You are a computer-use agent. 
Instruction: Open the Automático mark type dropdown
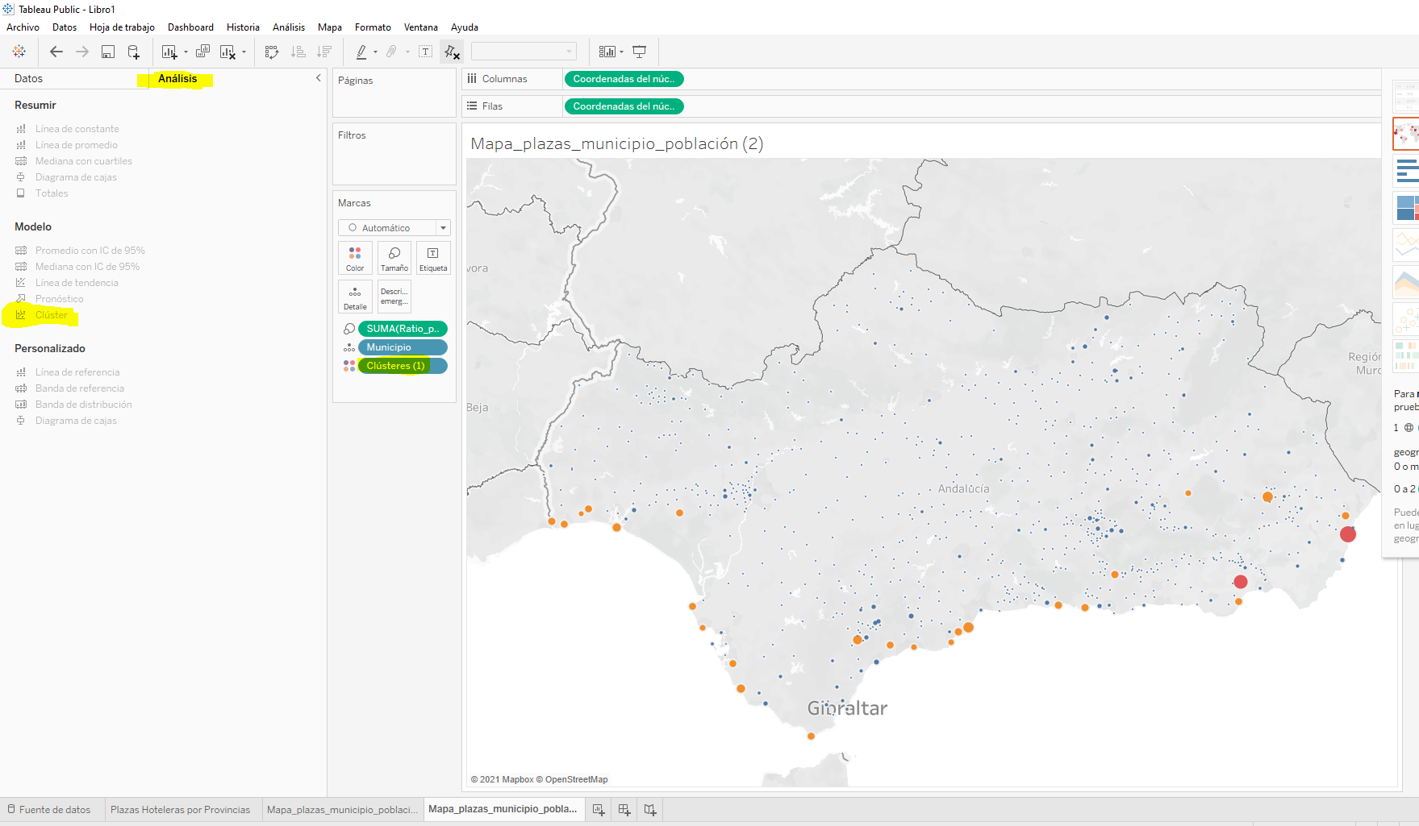tap(442, 227)
